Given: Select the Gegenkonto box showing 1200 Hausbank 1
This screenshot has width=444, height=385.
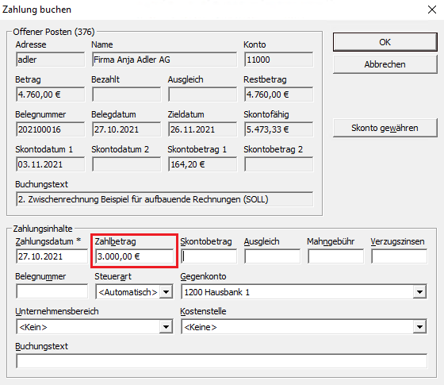Looking at the screenshot, I should pyautogui.click(x=304, y=292).
